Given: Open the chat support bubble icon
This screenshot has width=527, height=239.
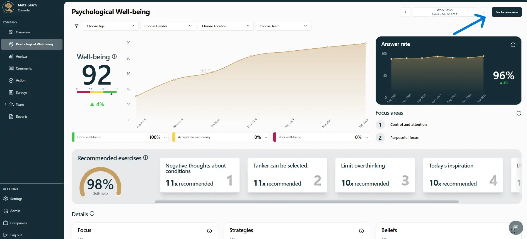Looking at the screenshot, I should 516,228.
